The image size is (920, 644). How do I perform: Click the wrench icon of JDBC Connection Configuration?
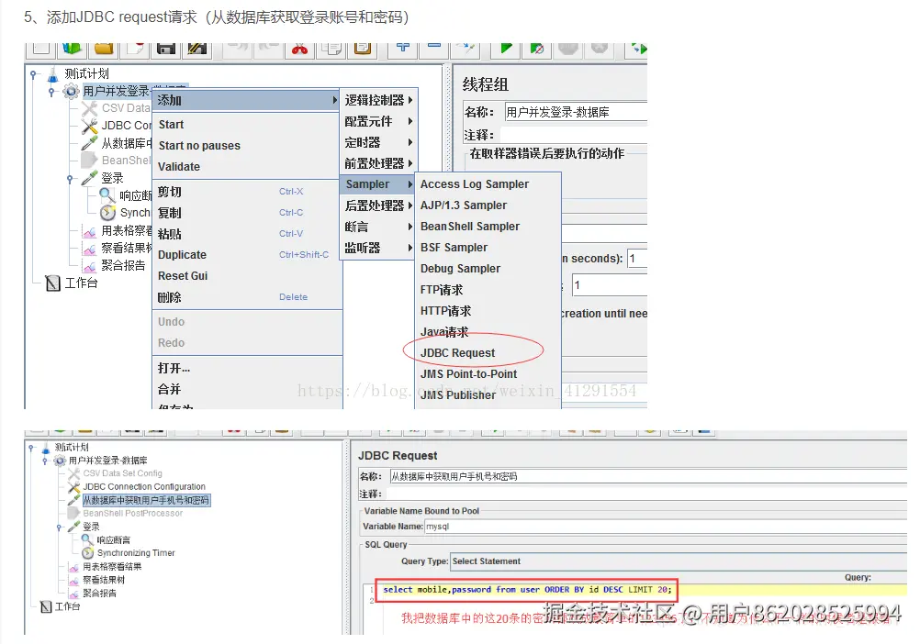coord(74,487)
